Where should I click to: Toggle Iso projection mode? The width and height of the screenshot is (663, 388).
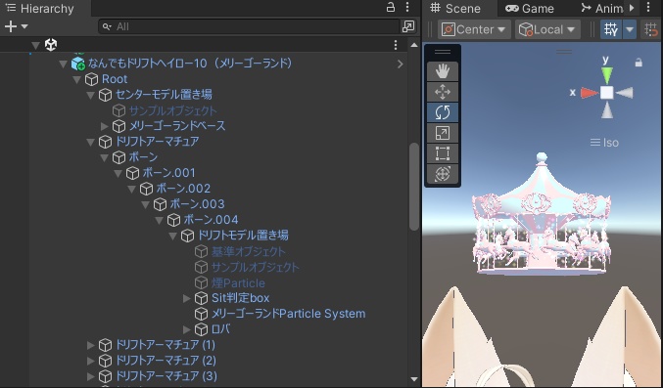pos(604,143)
